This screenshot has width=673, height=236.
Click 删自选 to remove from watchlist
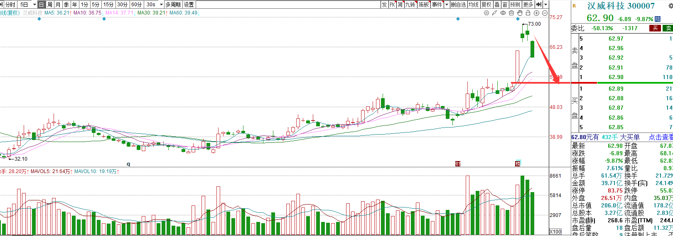pyautogui.click(x=459, y=5)
